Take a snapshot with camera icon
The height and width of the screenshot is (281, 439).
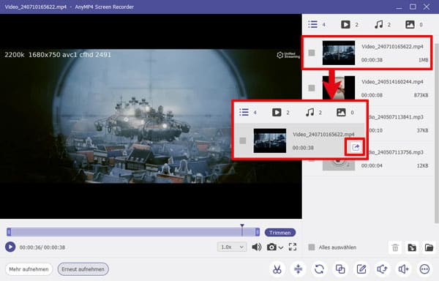(271, 247)
